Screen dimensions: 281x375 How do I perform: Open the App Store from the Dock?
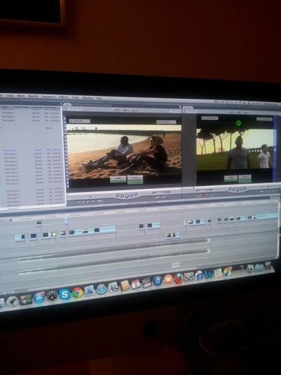coord(39,298)
